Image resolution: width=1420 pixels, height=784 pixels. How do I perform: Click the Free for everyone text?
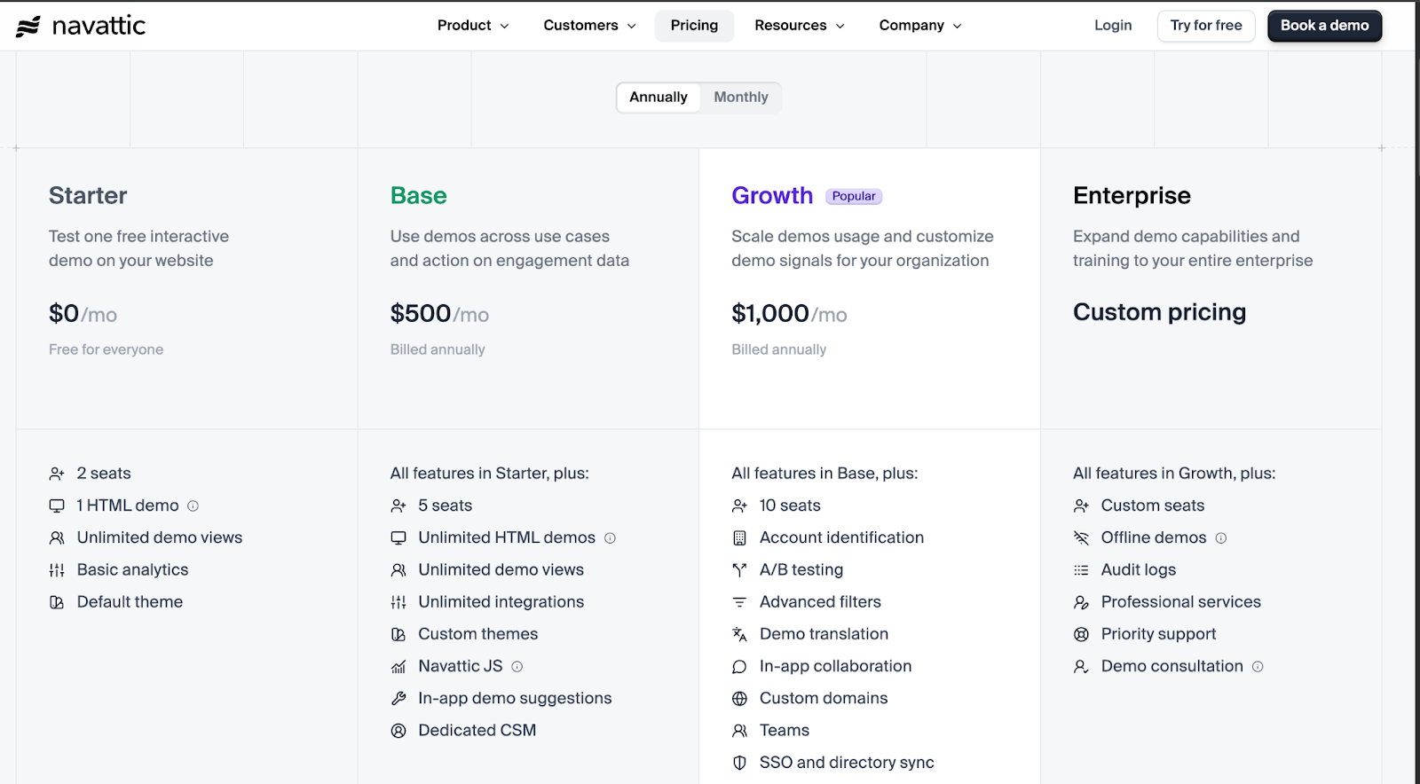point(106,349)
